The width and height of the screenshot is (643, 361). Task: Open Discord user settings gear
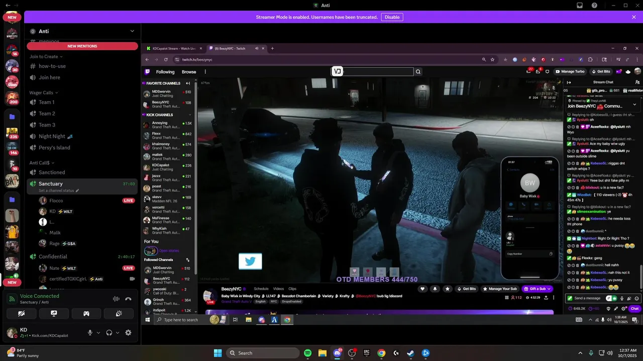tap(128, 332)
